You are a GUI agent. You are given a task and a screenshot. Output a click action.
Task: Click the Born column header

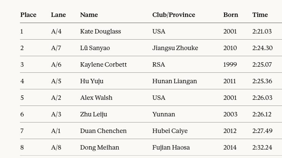point(230,15)
